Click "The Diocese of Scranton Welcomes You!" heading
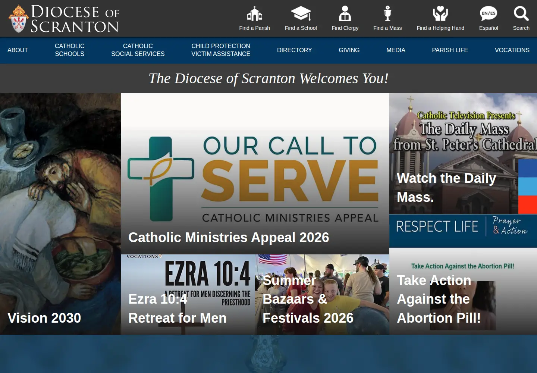 click(x=268, y=79)
